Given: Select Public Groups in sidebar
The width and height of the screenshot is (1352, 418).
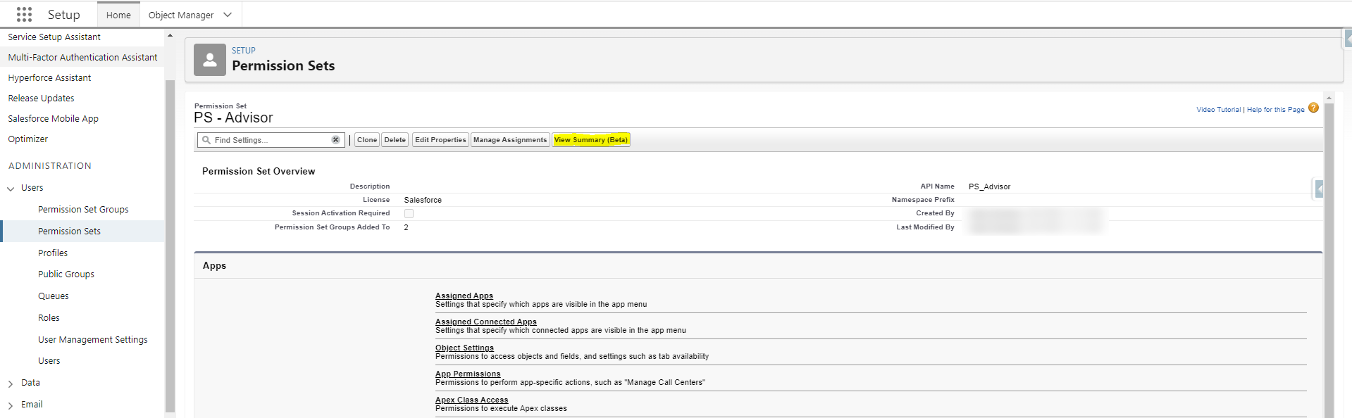Looking at the screenshot, I should (x=66, y=274).
